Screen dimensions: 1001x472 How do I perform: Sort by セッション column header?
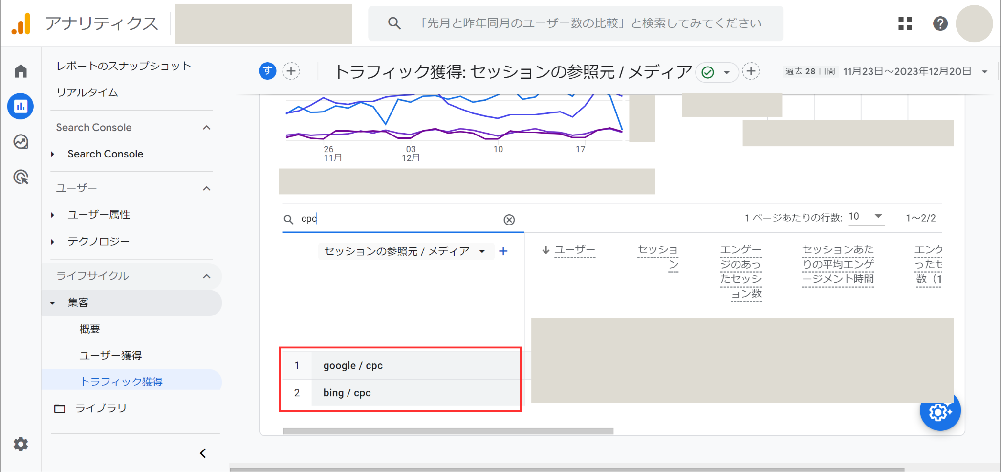point(658,257)
